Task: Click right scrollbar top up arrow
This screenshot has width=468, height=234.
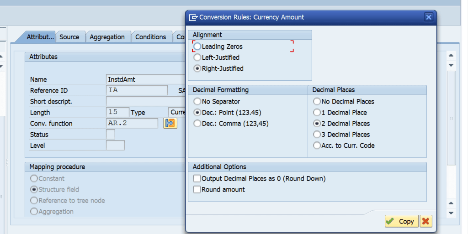Action: click(x=451, y=55)
